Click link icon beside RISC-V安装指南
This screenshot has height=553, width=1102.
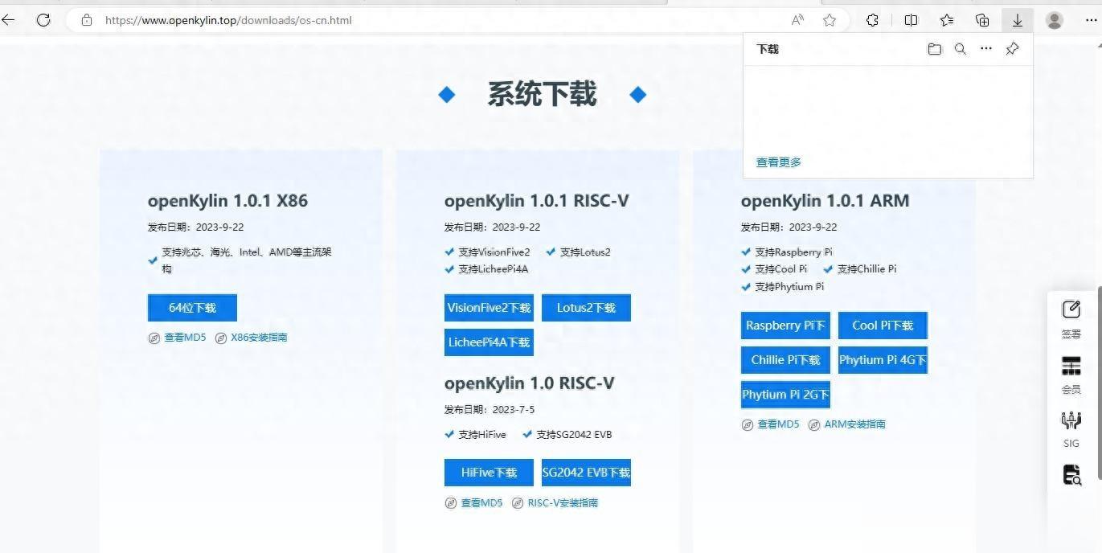pos(518,503)
